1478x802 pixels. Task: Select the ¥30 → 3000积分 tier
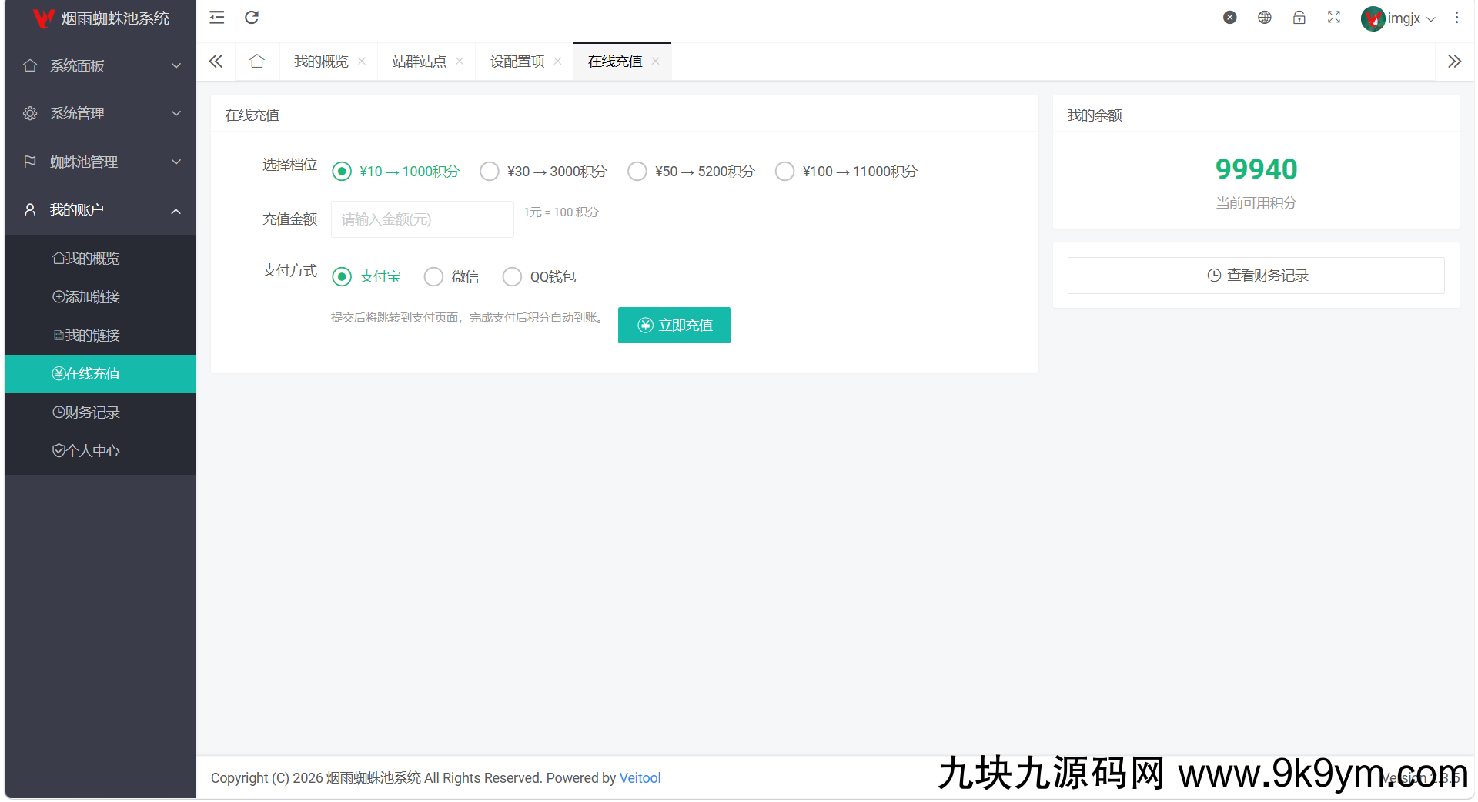[543, 172]
